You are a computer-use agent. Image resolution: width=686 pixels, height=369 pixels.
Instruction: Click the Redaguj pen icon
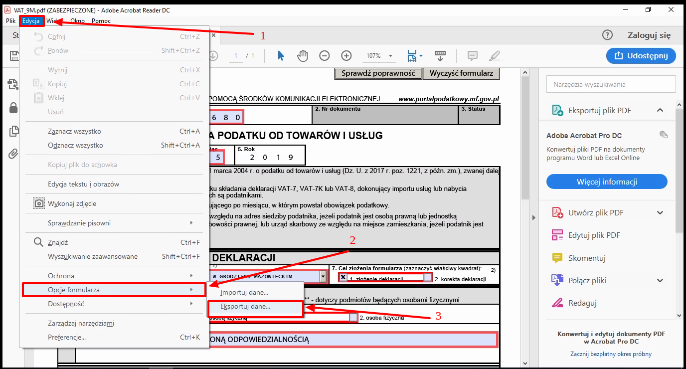tap(557, 303)
